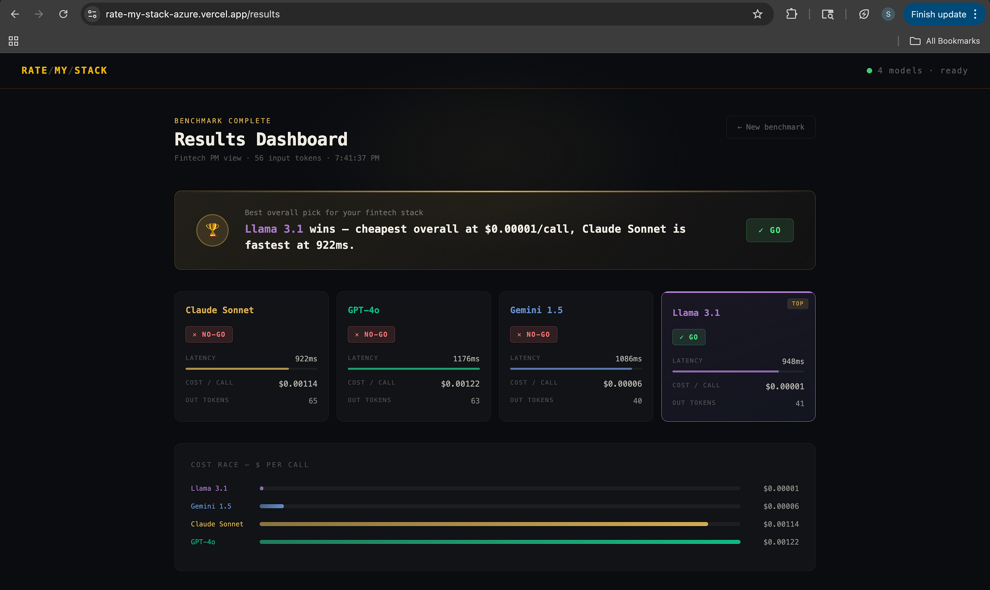Select the Llama 3.1 card title
Image resolution: width=990 pixels, height=590 pixels.
click(x=696, y=313)
